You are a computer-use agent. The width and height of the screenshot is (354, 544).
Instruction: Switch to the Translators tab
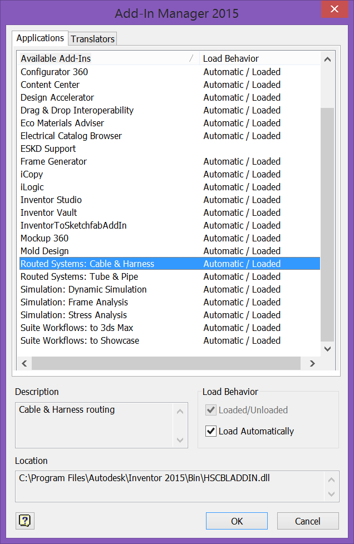[x=92, y=39]
